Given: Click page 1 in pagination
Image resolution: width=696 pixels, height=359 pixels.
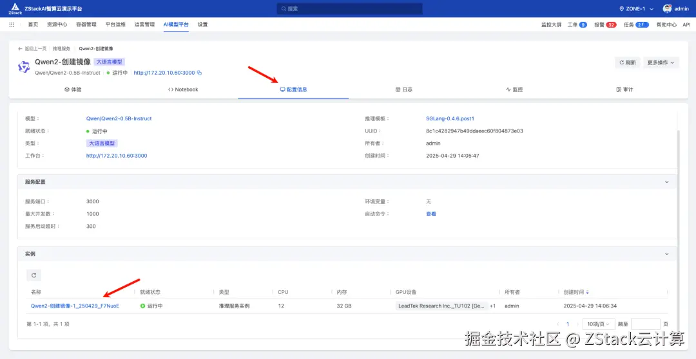Looking at the screenshot, I should tap(568, 324).
